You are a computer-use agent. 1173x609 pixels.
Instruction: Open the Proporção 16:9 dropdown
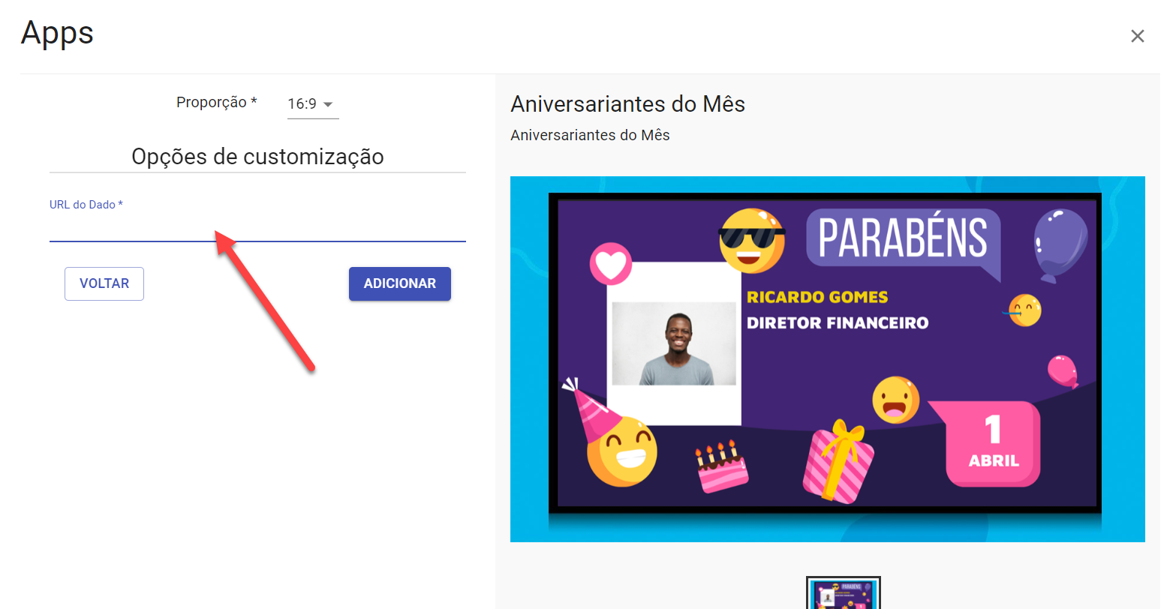(313, 104)
